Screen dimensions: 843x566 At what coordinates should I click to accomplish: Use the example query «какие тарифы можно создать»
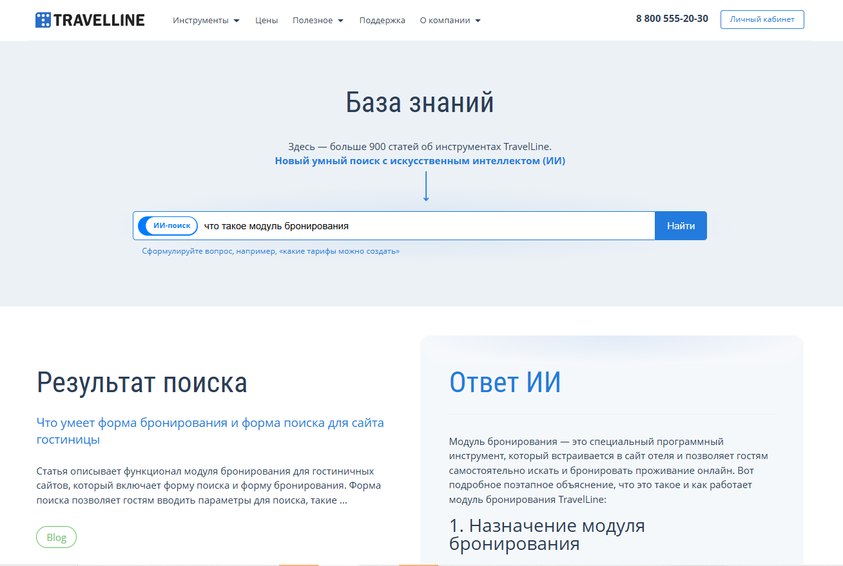[339, 251]
